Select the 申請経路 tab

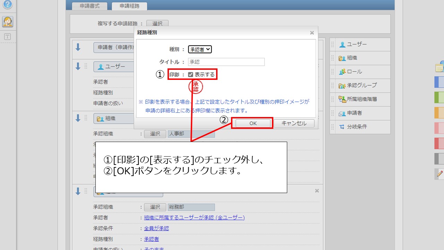click(129, 6)
